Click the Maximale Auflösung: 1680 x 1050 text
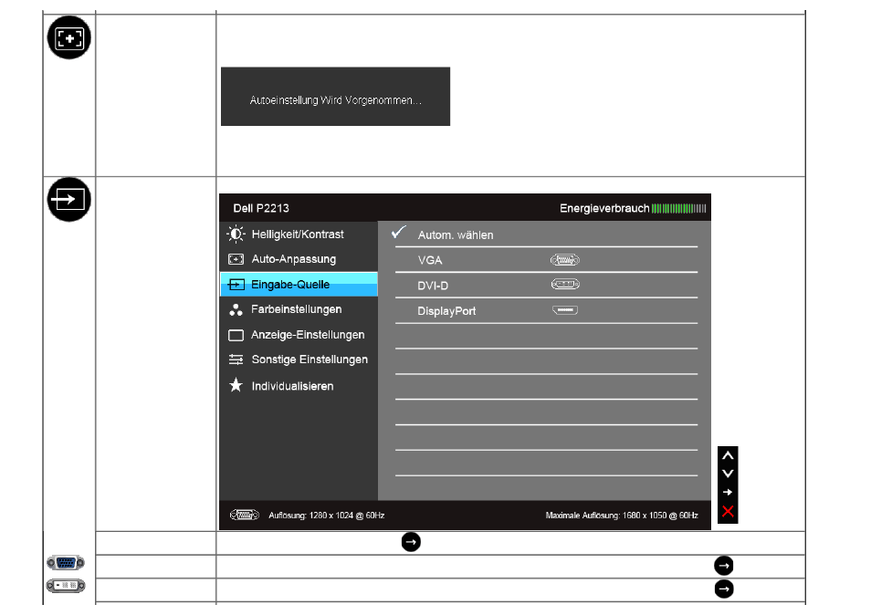 click(x=622, y=516)
